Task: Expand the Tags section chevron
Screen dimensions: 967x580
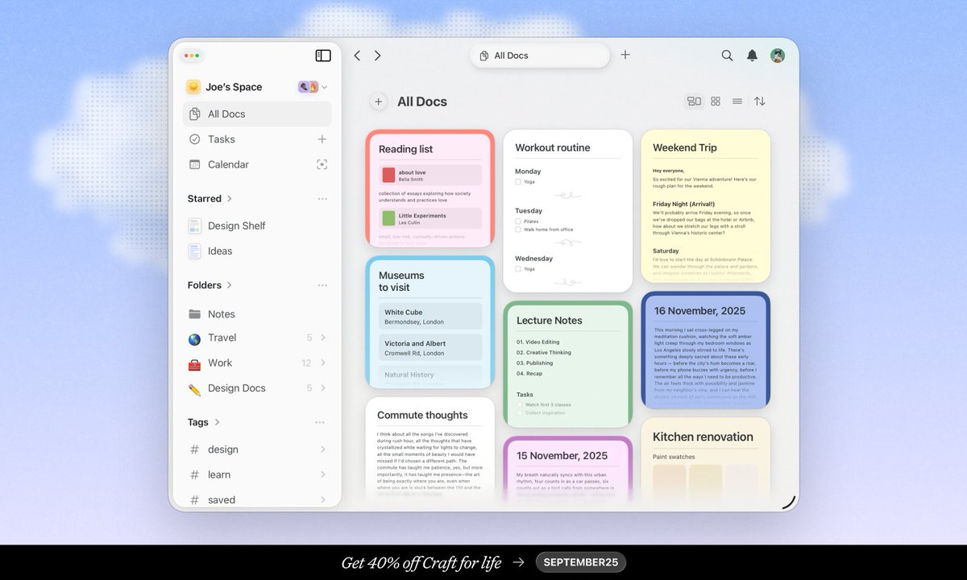Action: coord(217,422)
